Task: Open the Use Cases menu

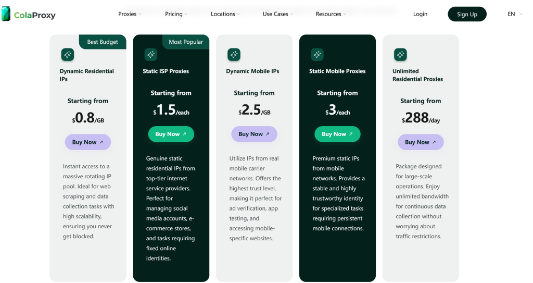Action: pos(278,14)
